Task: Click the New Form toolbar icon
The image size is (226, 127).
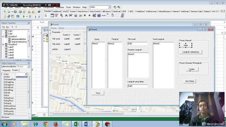Action: pyautogui.click(x=18, y=17)
